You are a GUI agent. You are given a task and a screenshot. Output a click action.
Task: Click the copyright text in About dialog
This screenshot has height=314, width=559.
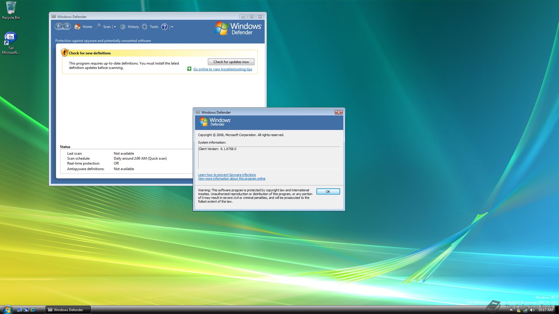point(241,135)
